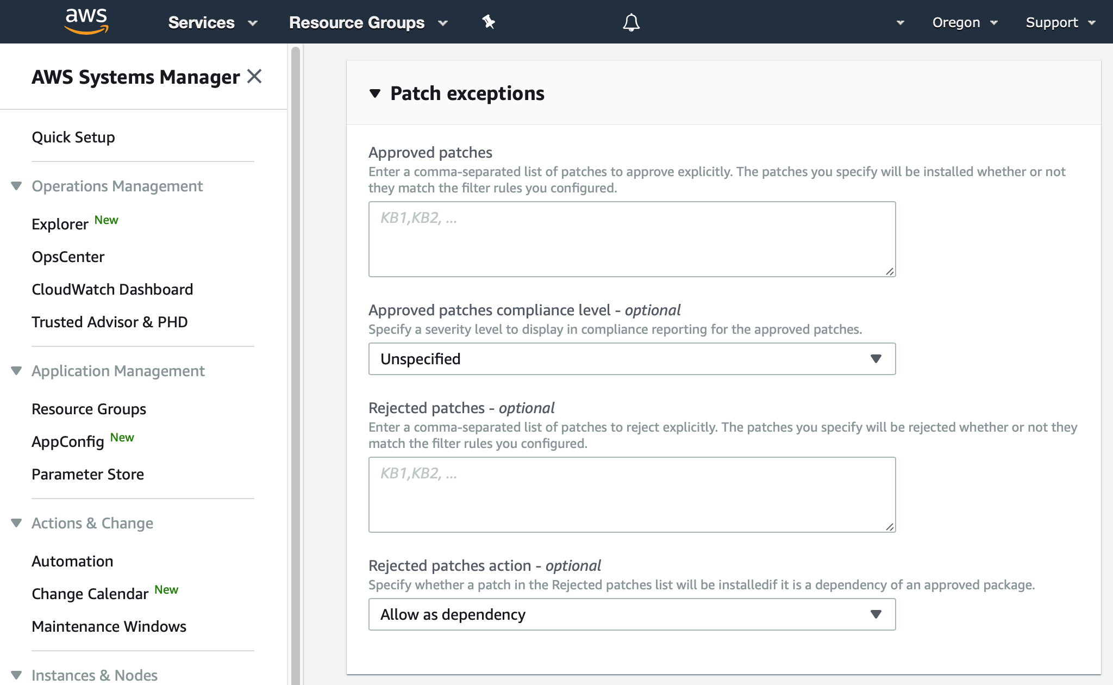Click the pushpin icon in the top bar
The height and width of the screenshot is (685, 1113).
pyautogui.click(x=488, y=22)
